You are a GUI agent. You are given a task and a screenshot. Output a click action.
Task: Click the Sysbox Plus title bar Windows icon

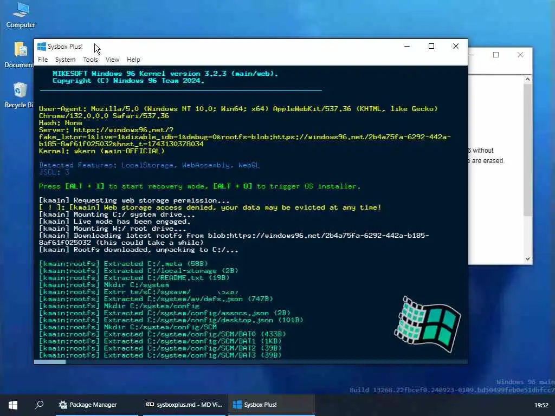point(42,47)
